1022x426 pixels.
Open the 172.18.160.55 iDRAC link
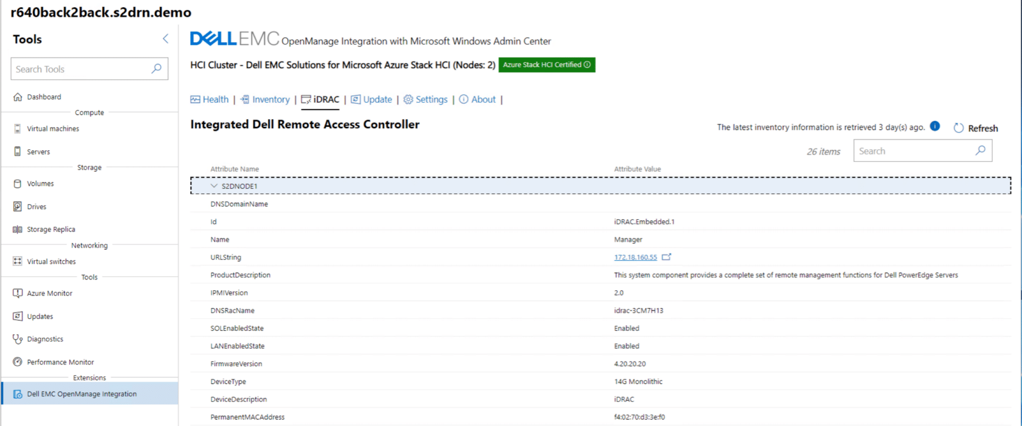pos(636,257)
